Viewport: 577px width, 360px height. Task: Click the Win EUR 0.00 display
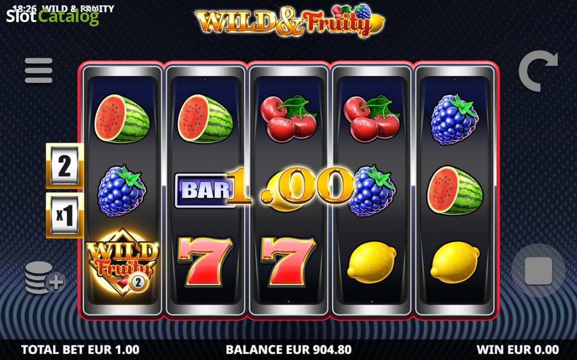[518, 349]
